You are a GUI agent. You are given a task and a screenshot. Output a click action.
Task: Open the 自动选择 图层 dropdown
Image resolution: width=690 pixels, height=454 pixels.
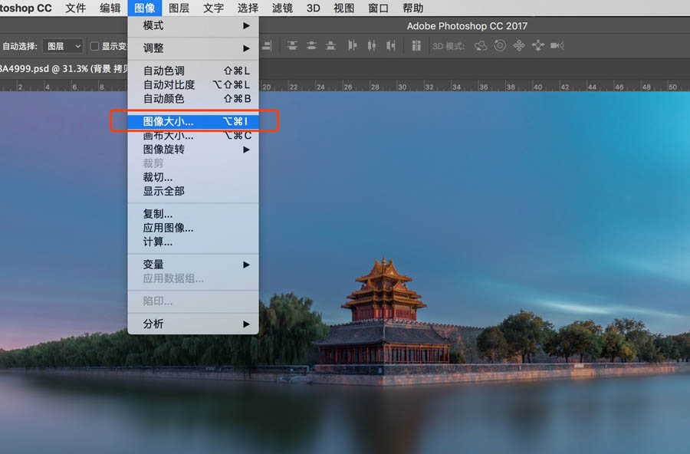[x=64, y=46]
